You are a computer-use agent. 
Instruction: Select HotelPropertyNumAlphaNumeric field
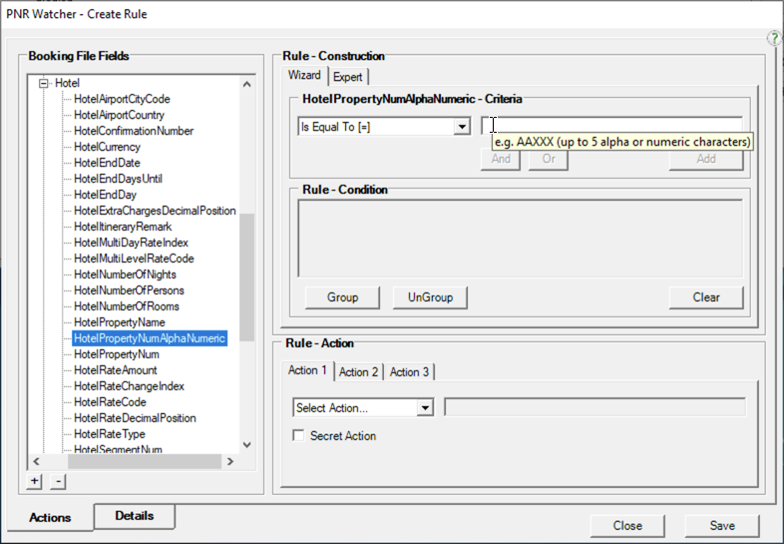point(150,338)
